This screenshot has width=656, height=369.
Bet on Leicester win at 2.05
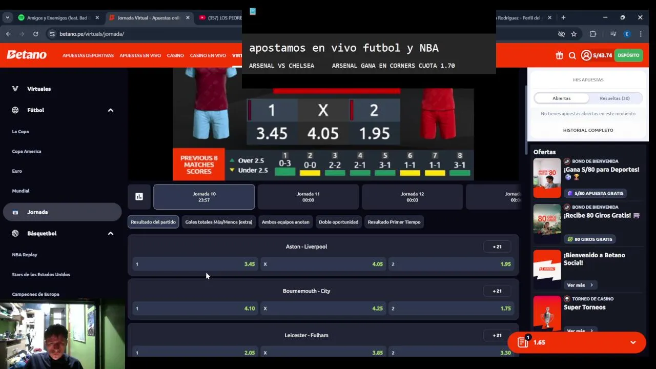pyautogui.click(x=195, y=353)
